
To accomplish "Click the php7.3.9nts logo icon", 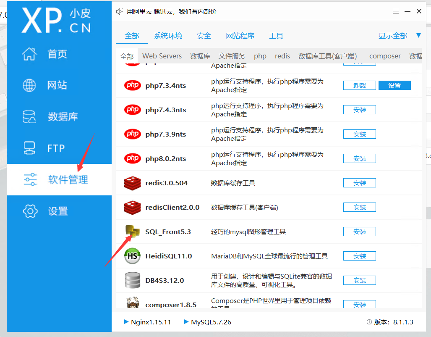I will pyautogui.click(x=133, y=134).
